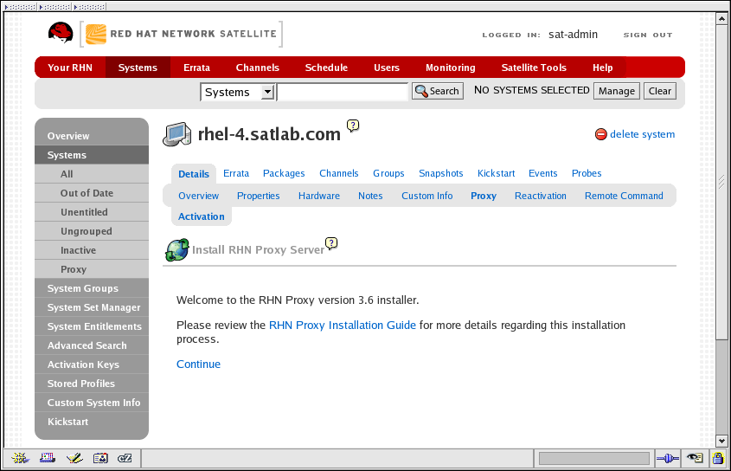Screen dimensions: 731x471
Task: Open Errata in red navigation bar
Action: 196,68
